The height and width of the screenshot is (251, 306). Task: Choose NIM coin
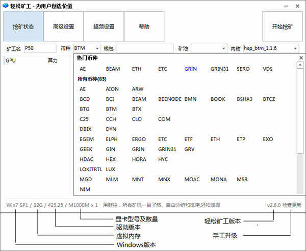[x=85, y=189]
